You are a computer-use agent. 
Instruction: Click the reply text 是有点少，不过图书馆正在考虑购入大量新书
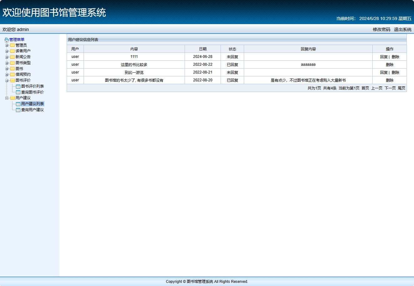(308, 80)
